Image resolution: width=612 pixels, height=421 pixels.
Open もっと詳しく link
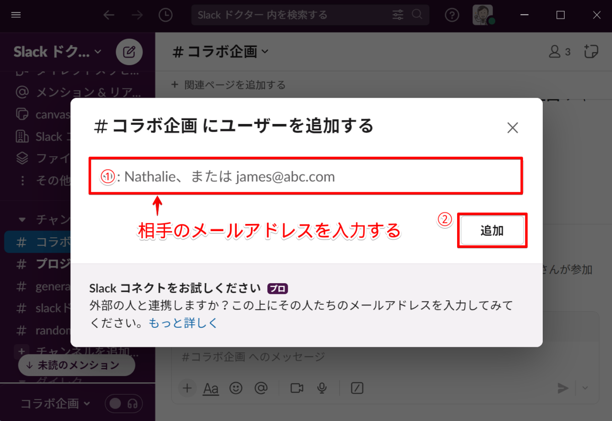183,323
